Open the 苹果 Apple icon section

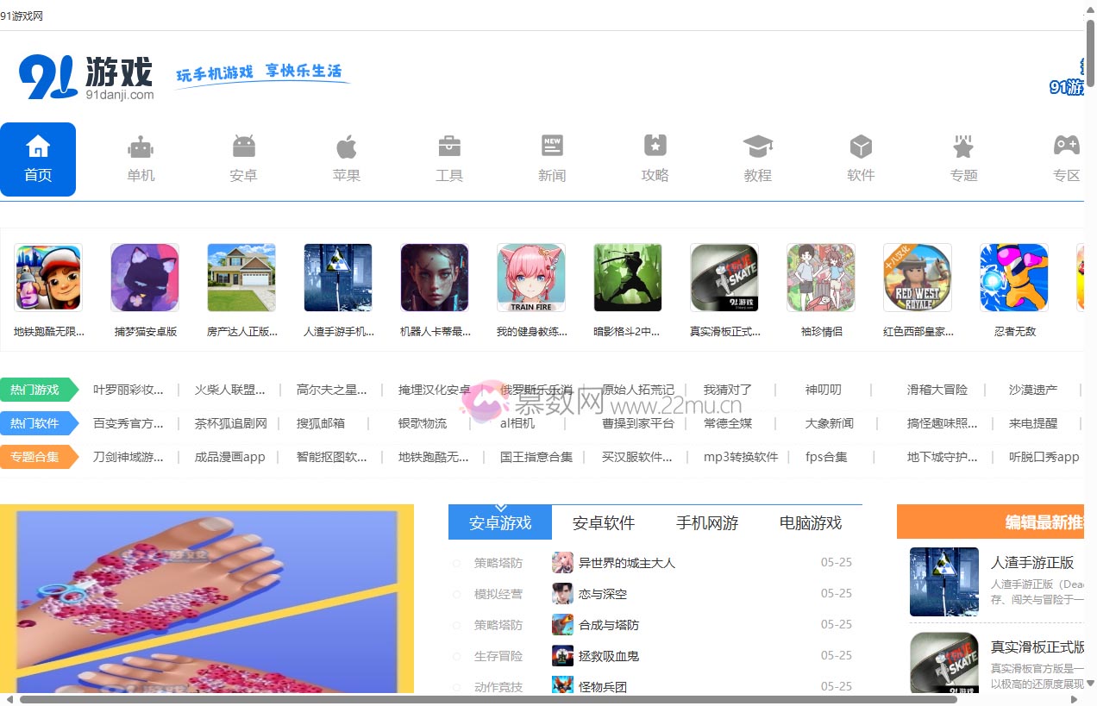pyautogui.click(x=347, y=147)
